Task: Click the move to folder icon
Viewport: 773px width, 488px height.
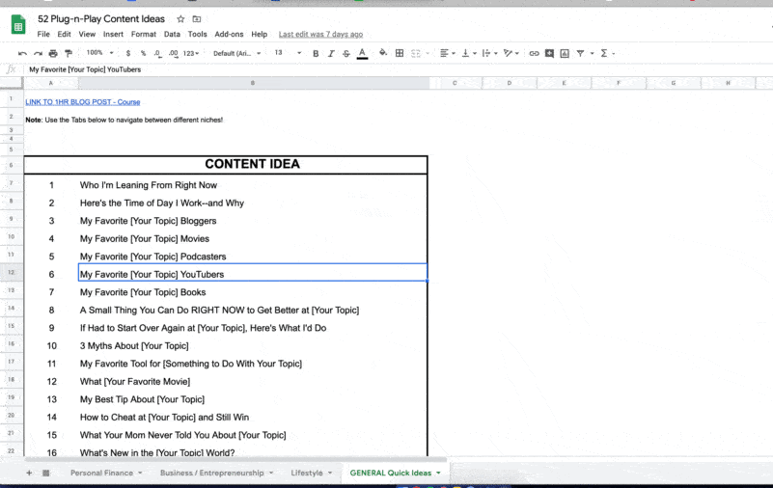Action: [x=197, y=19]
